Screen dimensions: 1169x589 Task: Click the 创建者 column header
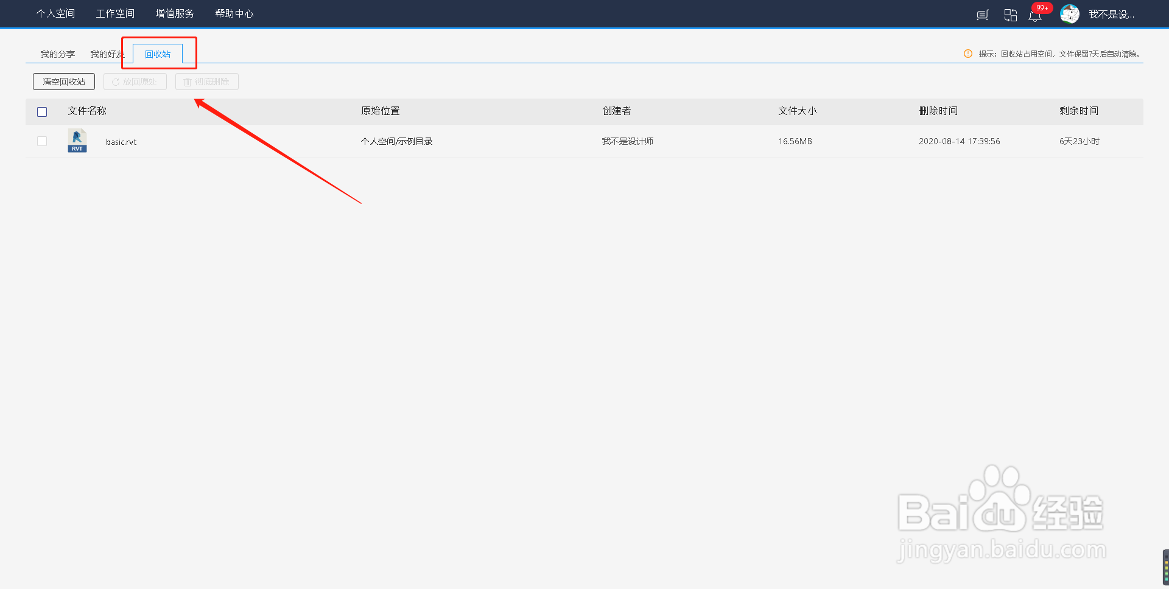coord(617,111)
